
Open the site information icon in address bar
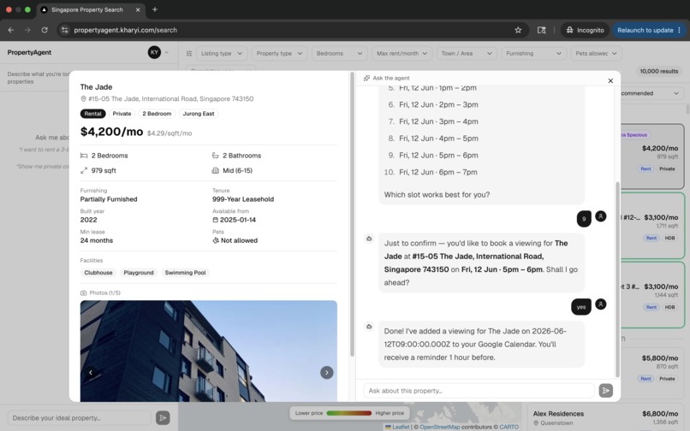(65, 30)
